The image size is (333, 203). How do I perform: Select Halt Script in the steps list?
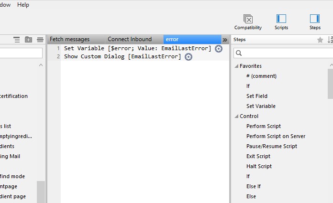click(x=259, y=166)
